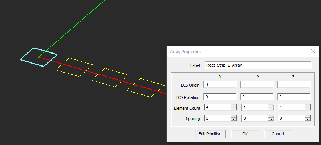Click the LCS Origin Z field
Screen dimensions: 321x145
(x=294, y=84)
